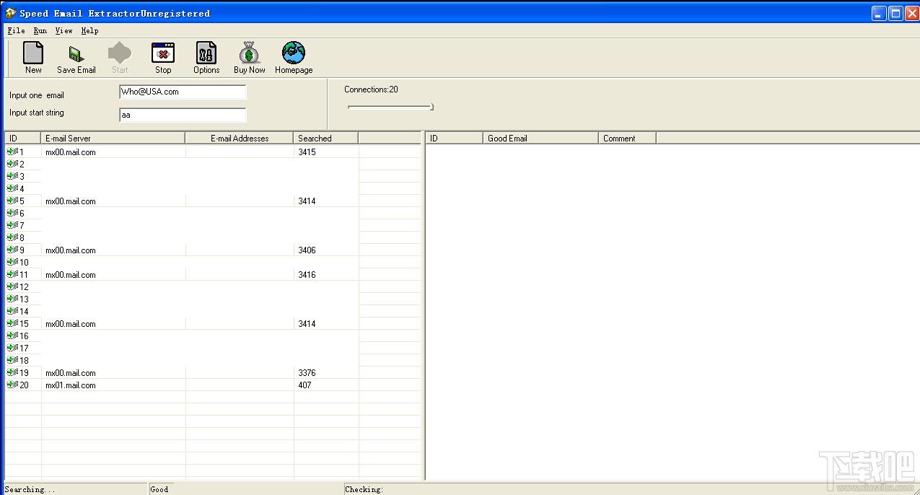Click the app icon in the title bar
920x495 pixels.
click(11, 13)
